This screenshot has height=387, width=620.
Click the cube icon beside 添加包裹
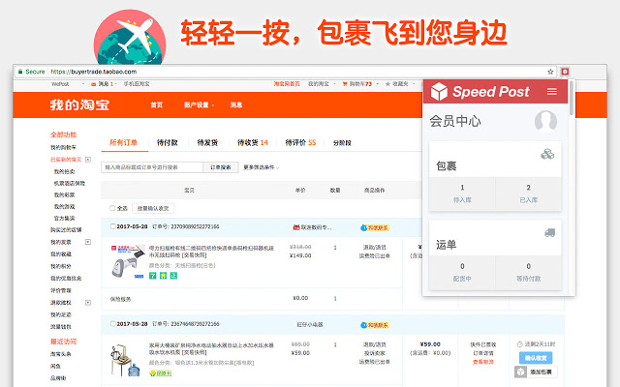pos(520,372)
